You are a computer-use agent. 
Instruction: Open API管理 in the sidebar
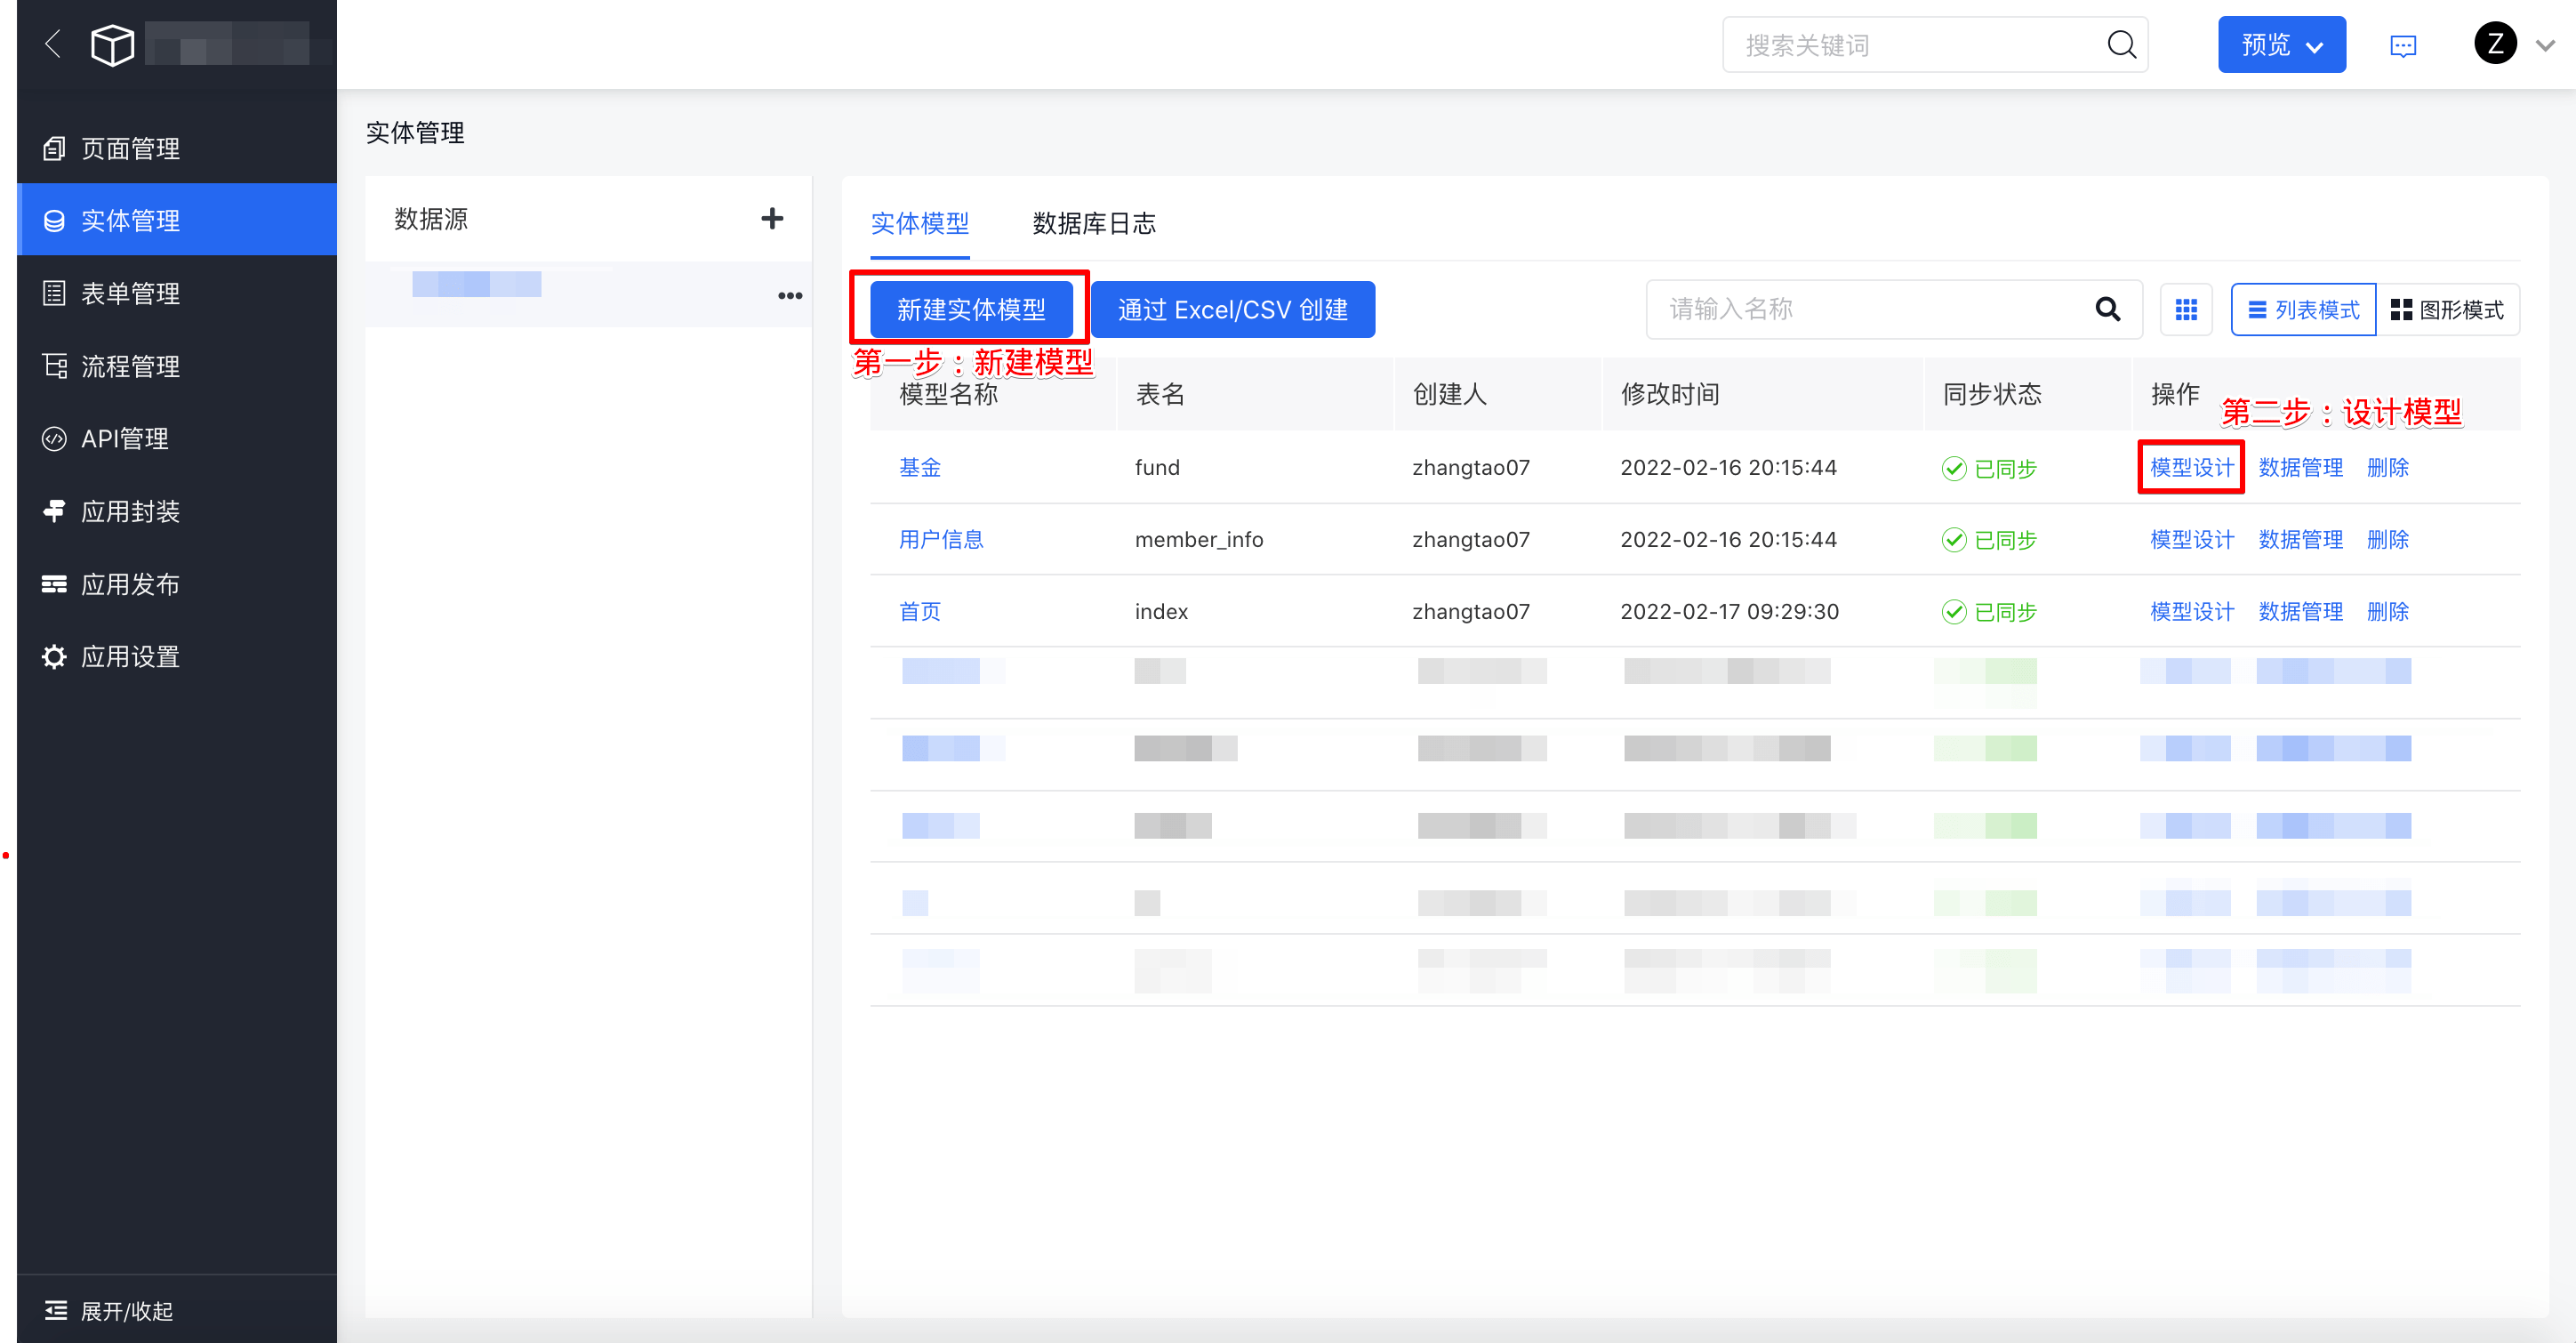(x=177, y=438)
